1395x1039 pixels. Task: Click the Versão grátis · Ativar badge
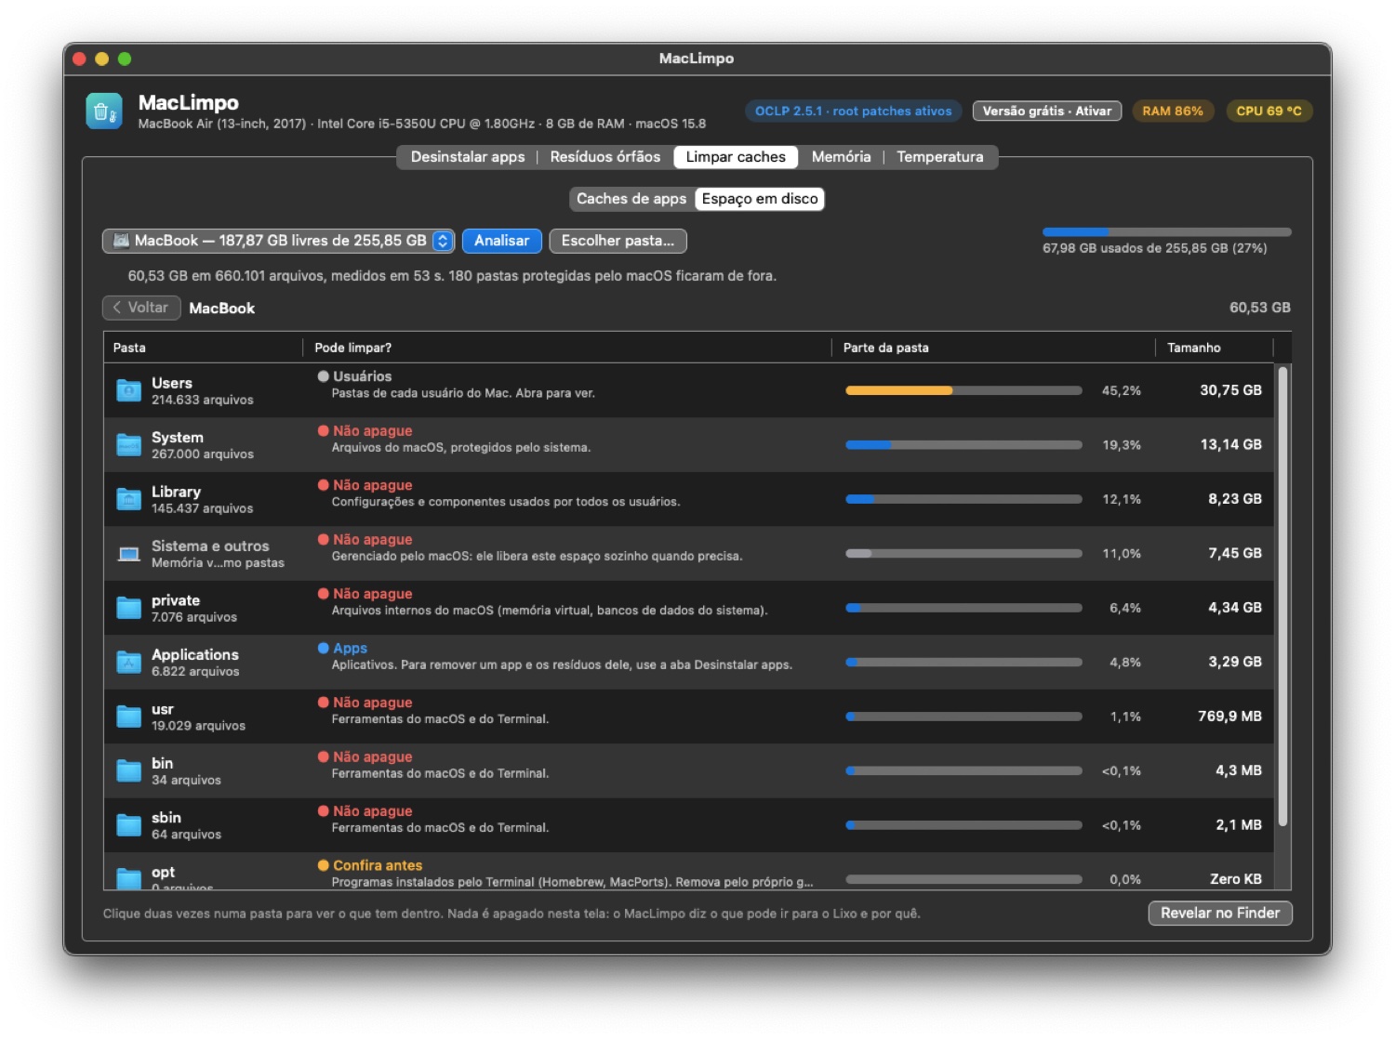(1047, 111)
